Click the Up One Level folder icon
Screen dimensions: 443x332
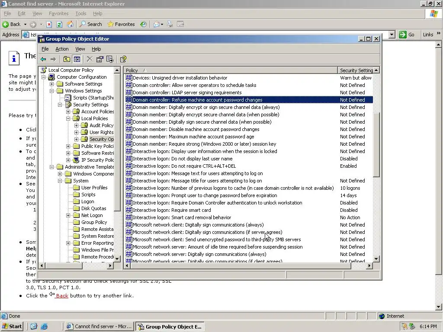tap(67, 59)
